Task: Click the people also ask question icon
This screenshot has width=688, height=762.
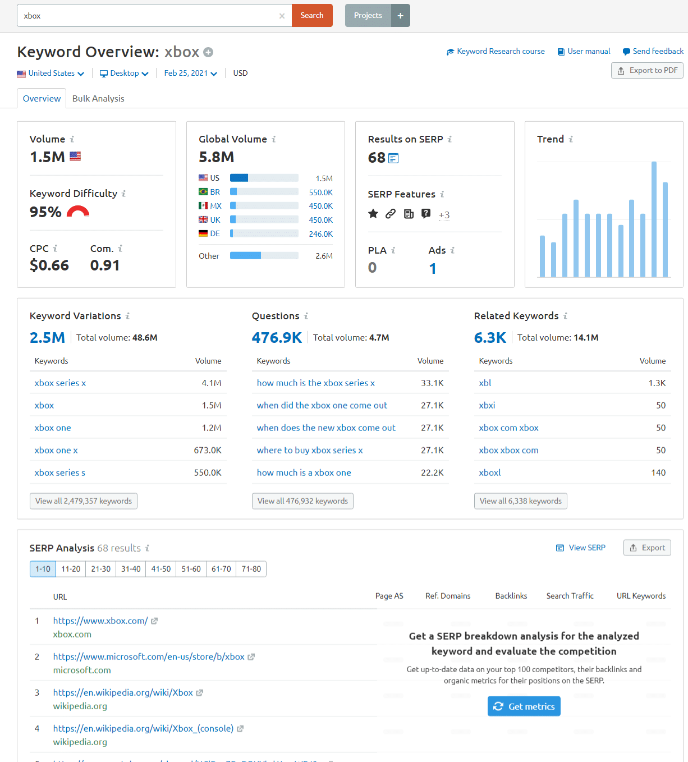Action: [x=426, y=213]
